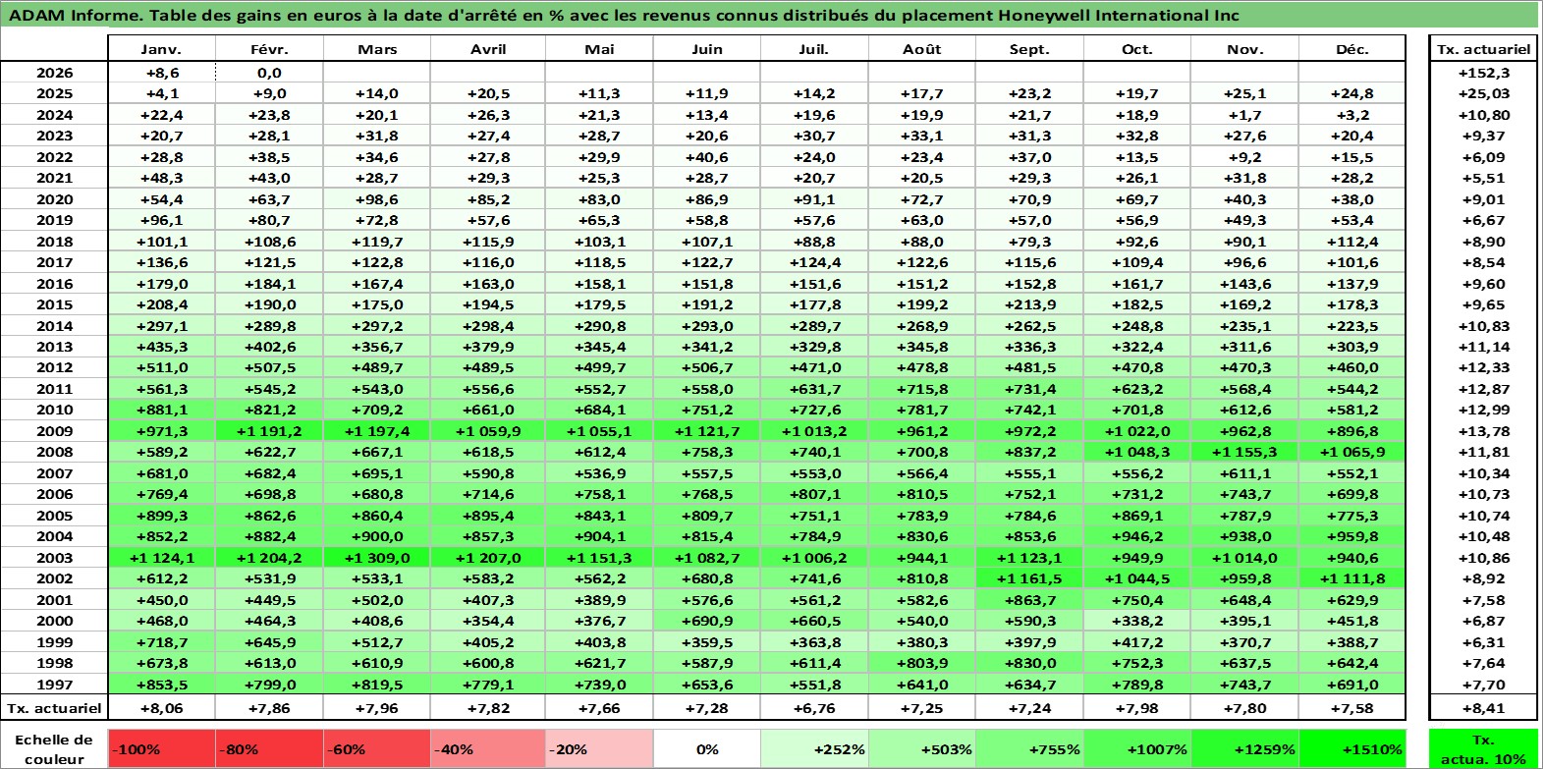Select the 2020 year row label
Viewport: 1543px width, 769px height.
(54, 199)
